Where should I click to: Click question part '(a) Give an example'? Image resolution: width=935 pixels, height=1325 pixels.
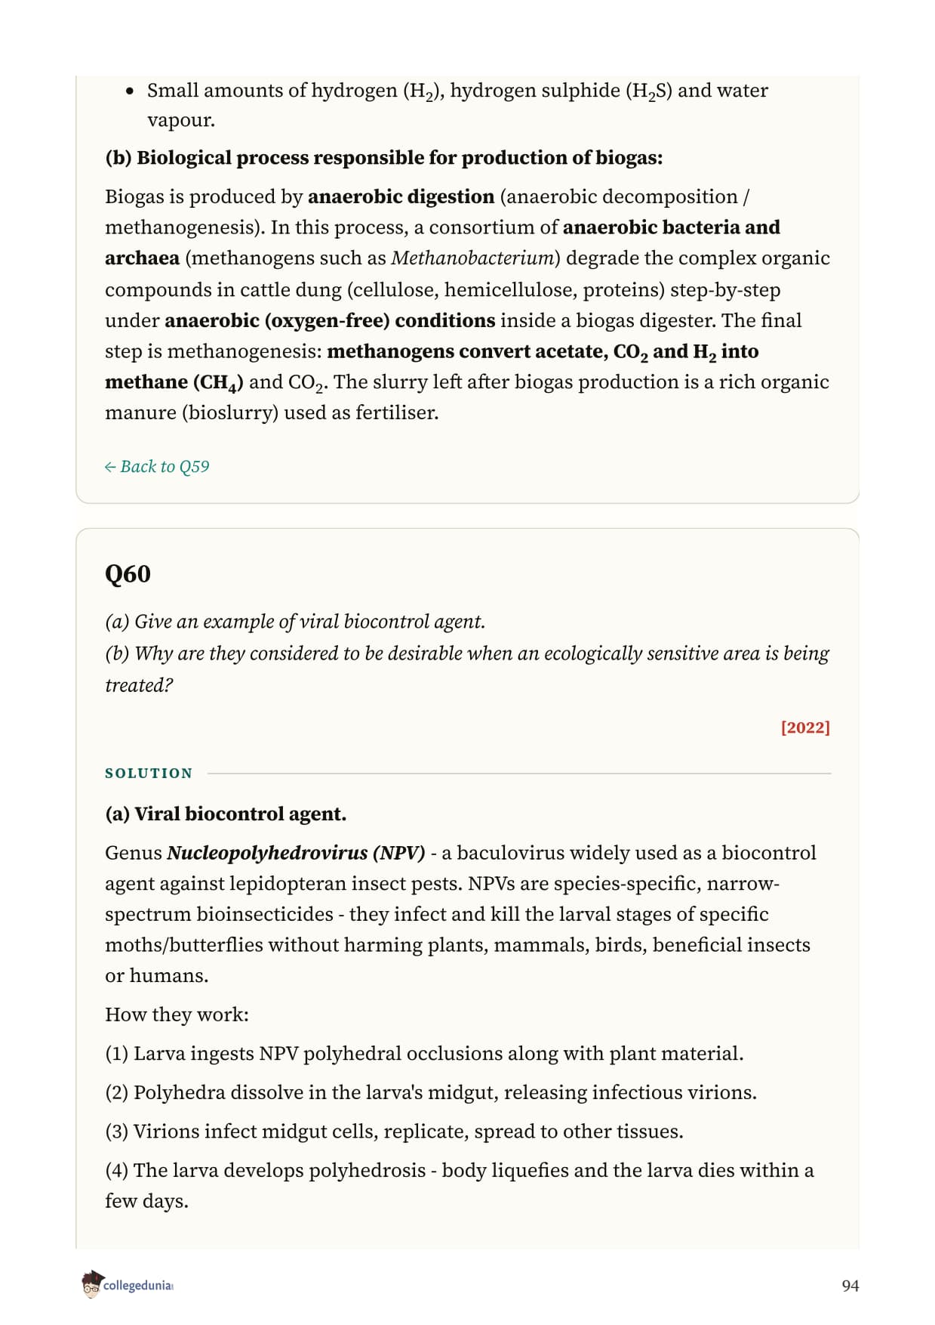pos(295,622)
